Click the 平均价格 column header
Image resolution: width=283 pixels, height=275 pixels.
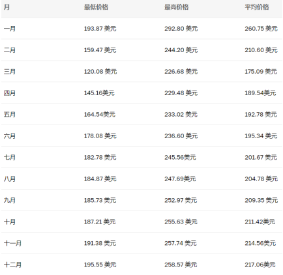(257, 7)
